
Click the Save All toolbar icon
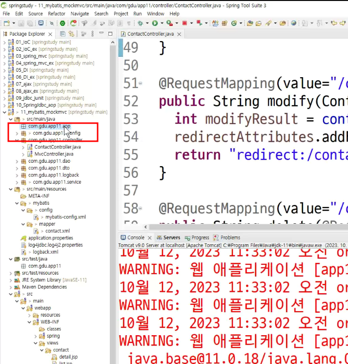point(30,23)
